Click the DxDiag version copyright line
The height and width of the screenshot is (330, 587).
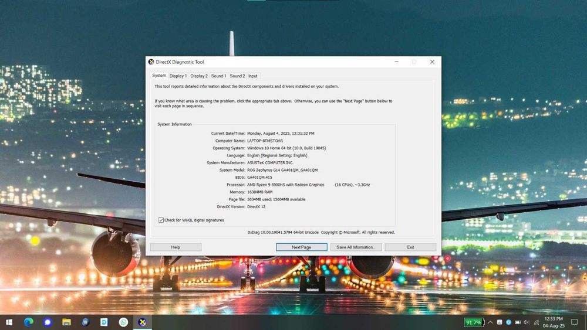coord(321,233)
